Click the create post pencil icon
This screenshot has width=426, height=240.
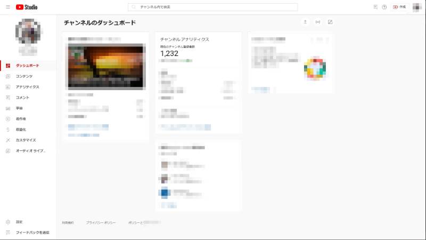point(330,22)
